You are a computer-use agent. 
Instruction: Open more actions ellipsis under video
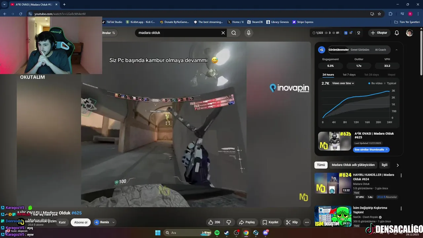click(x=307, y=222)
